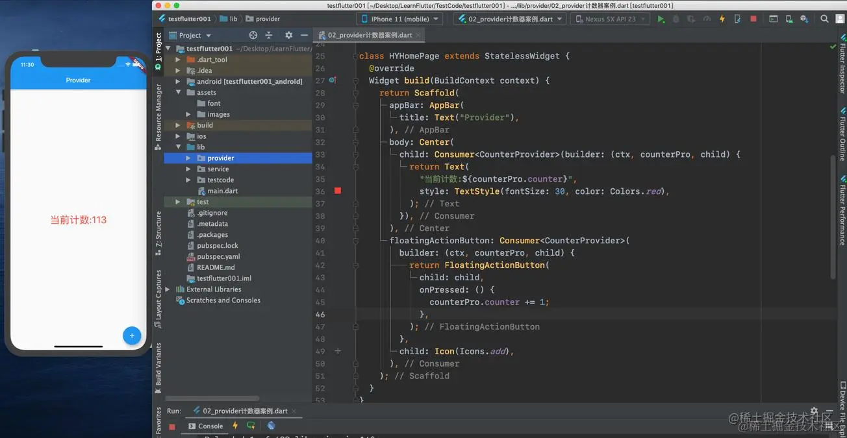Run the app with green play button
The width and height of the screenshot is (847, 438).
point(661,19)
